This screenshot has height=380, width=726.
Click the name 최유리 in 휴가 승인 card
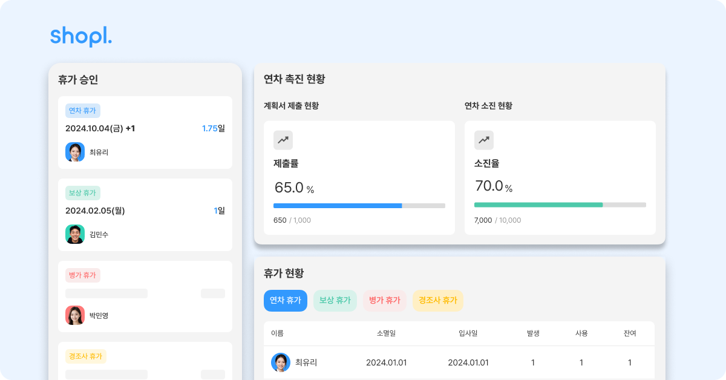[x=99, y=152]
